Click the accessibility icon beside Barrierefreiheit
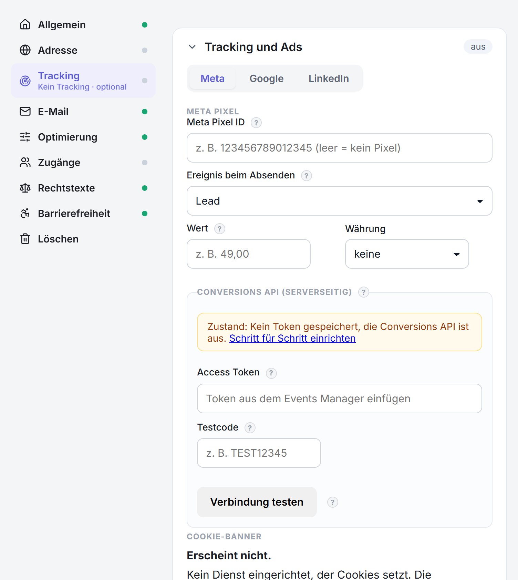Viewport: 518px width, 580px height. point(25,214)
